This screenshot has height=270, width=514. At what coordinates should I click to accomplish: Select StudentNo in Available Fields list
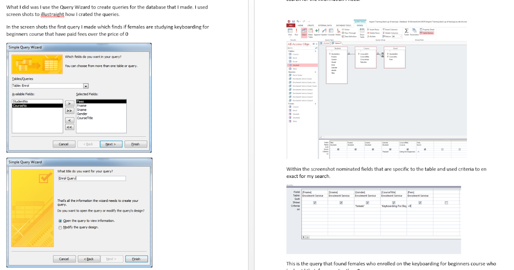point(38,102)
